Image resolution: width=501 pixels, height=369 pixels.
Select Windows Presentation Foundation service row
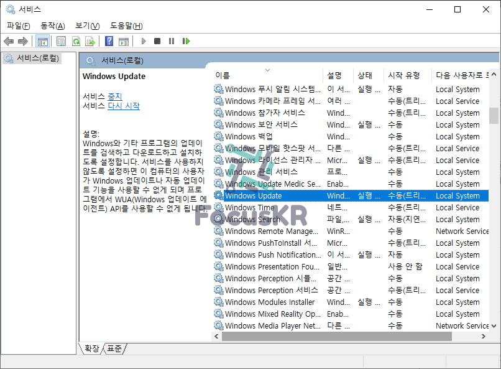351,267
